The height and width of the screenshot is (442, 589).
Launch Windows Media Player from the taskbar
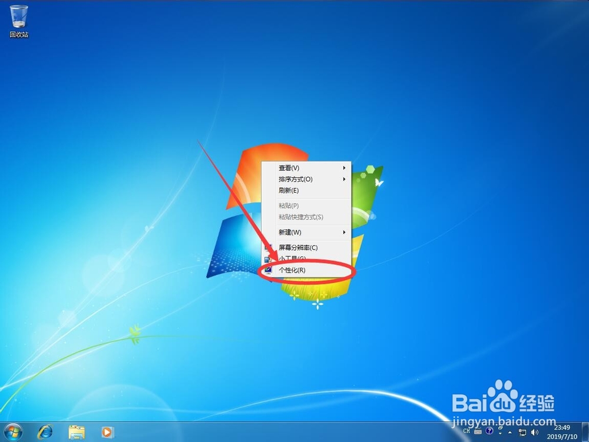pos(107,432)
